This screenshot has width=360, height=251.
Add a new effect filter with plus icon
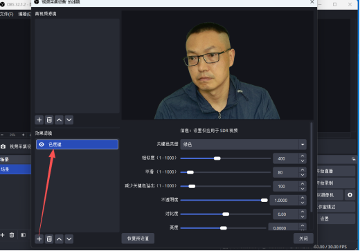[x=39, y=239]
